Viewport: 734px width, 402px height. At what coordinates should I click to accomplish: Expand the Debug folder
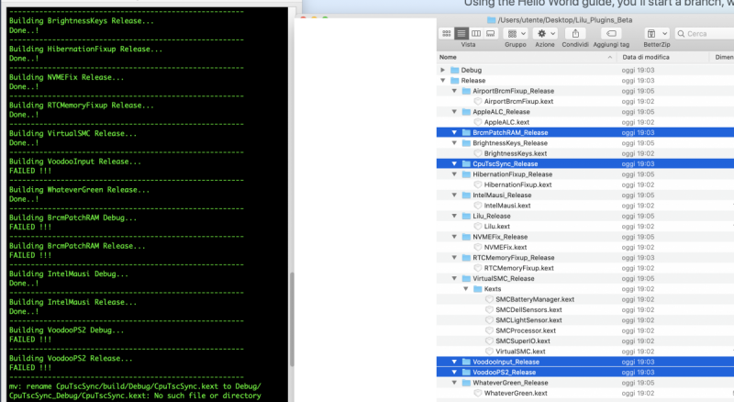click(x=443, y=70)
